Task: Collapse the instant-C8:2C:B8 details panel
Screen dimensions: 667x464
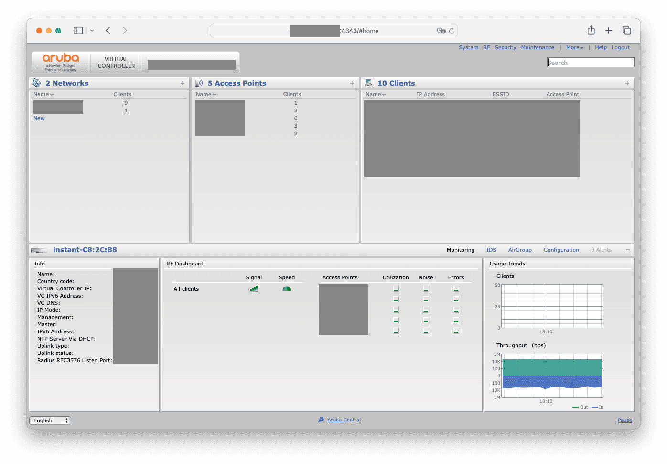Action: [x=627, y=250]
